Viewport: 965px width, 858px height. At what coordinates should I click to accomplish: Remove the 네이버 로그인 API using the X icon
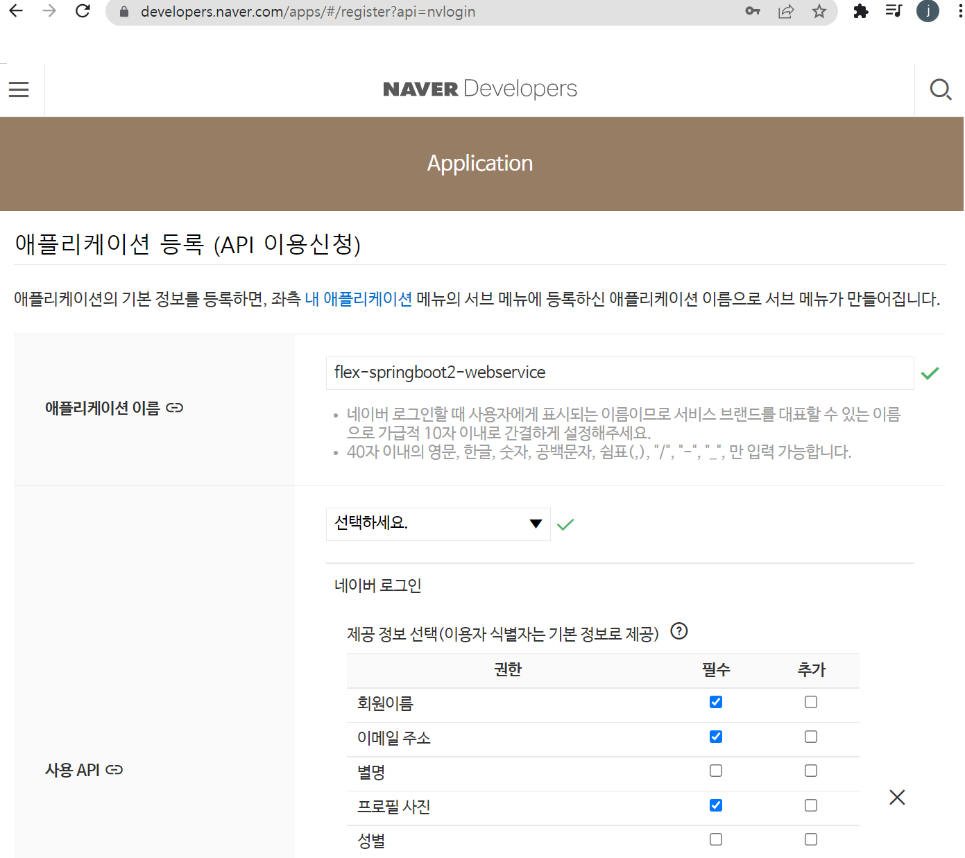[x=896, y=797]
